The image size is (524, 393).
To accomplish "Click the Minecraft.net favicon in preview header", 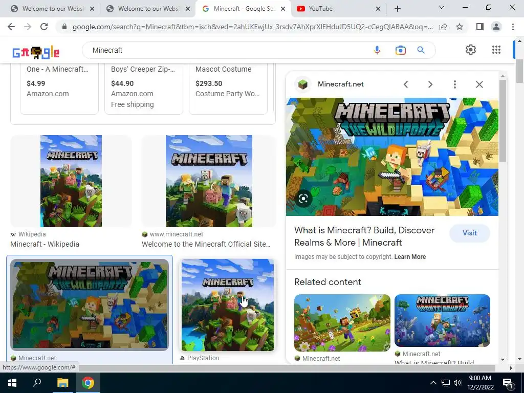I will (x=303, y=84).
